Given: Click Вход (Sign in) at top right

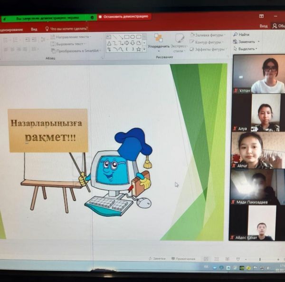Looking at the screenshot, I should click(x=263, y=26).
